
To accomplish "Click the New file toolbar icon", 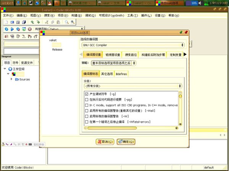I will point(6,22).
